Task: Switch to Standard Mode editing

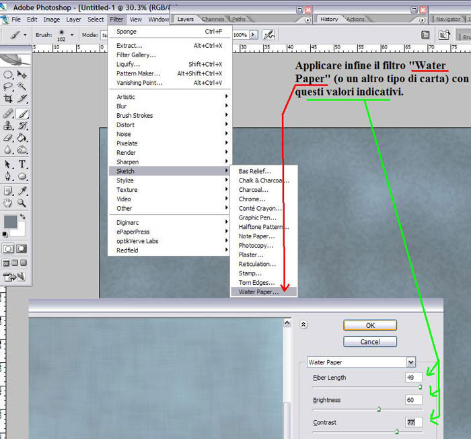Action: (8, 248)
